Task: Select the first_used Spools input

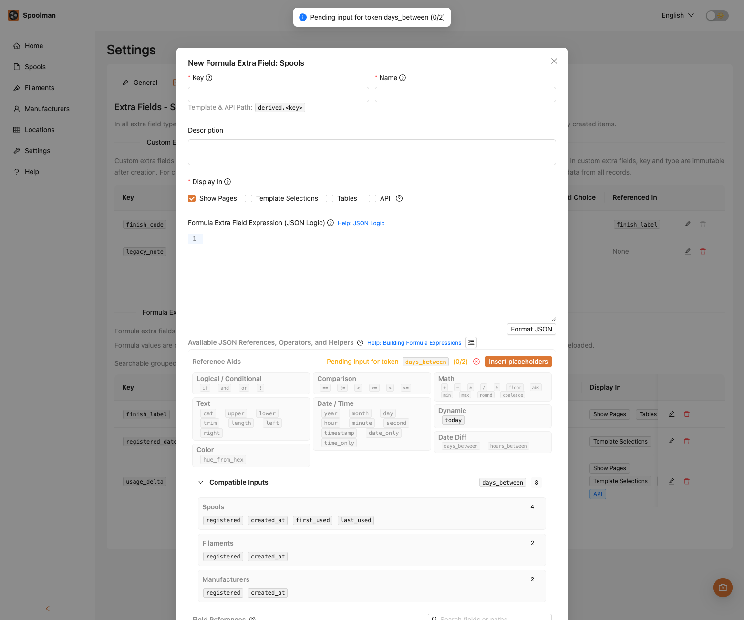Action: tap(313, 520)
